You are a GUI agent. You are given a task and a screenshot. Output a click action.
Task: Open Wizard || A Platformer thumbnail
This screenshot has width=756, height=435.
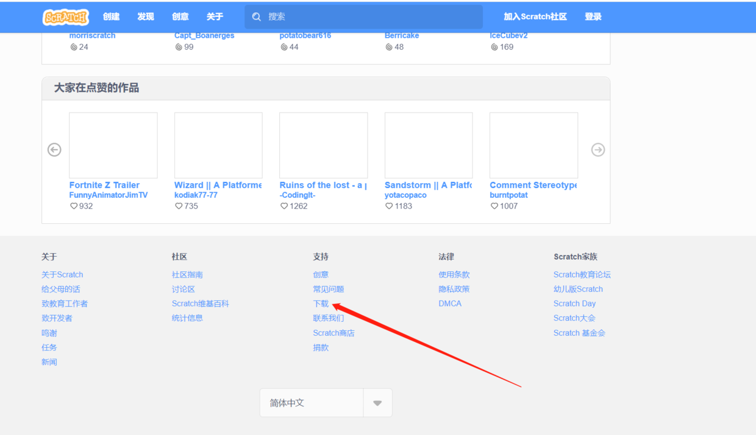pos(218,145)
